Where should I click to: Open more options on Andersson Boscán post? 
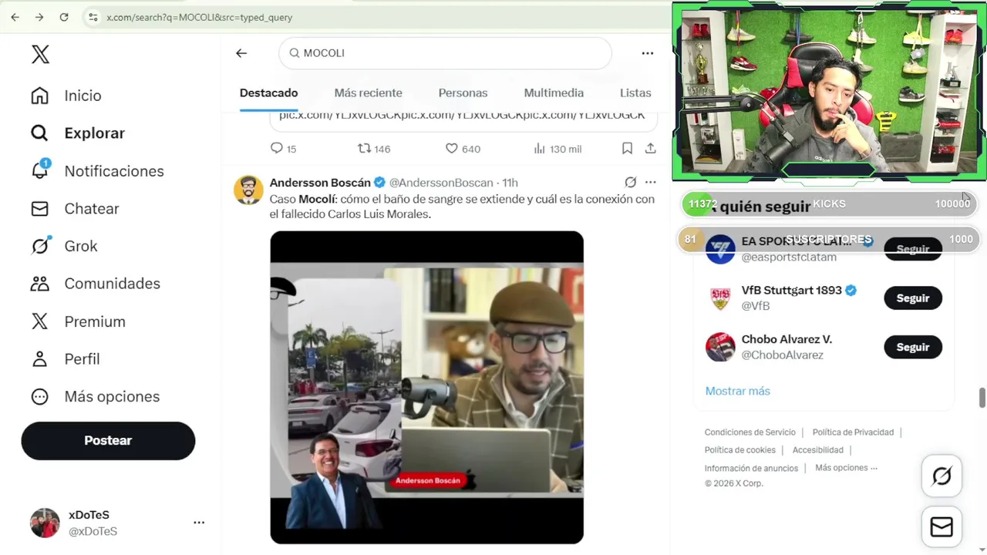[651, 183]
